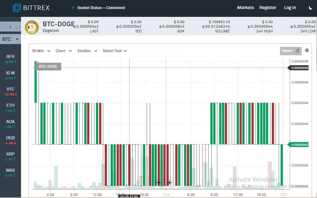
Task: Click the 07-25 17:30 time label
Action: [129, 196]
